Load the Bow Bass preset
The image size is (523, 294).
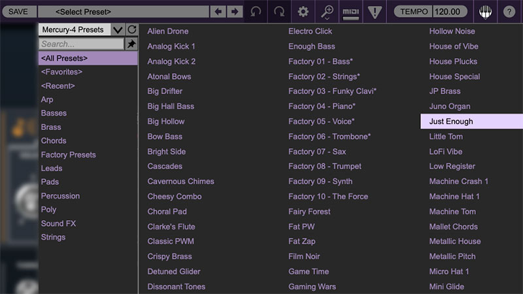[x=165, y=137]
